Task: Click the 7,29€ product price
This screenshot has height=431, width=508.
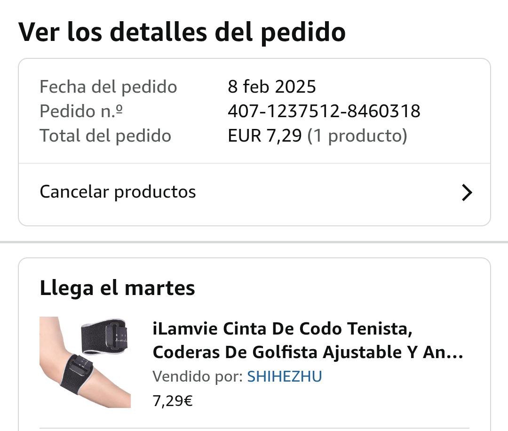Action: click(173, 401)
